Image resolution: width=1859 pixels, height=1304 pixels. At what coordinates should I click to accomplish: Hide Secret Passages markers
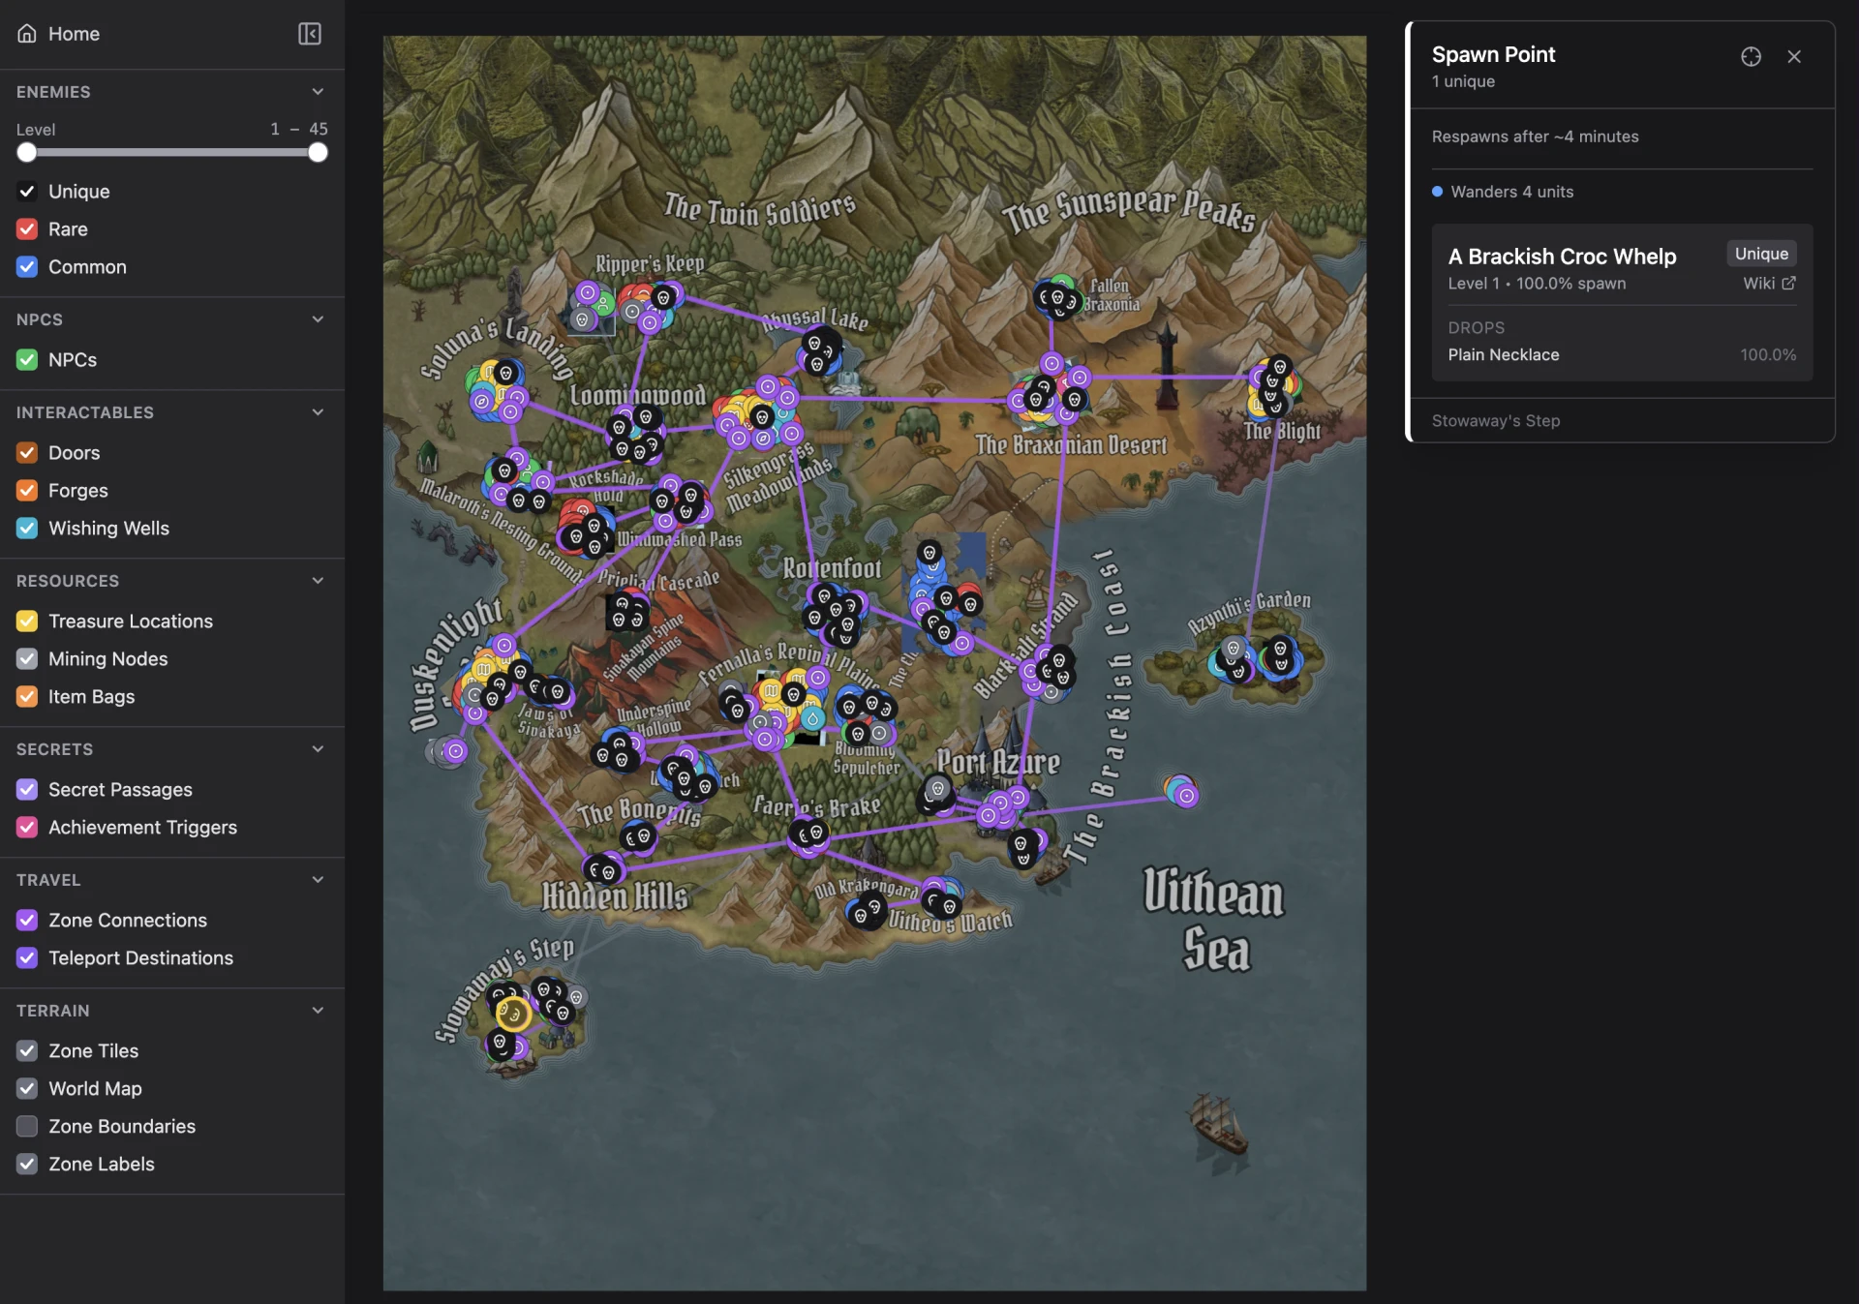[x=27, y=790]
